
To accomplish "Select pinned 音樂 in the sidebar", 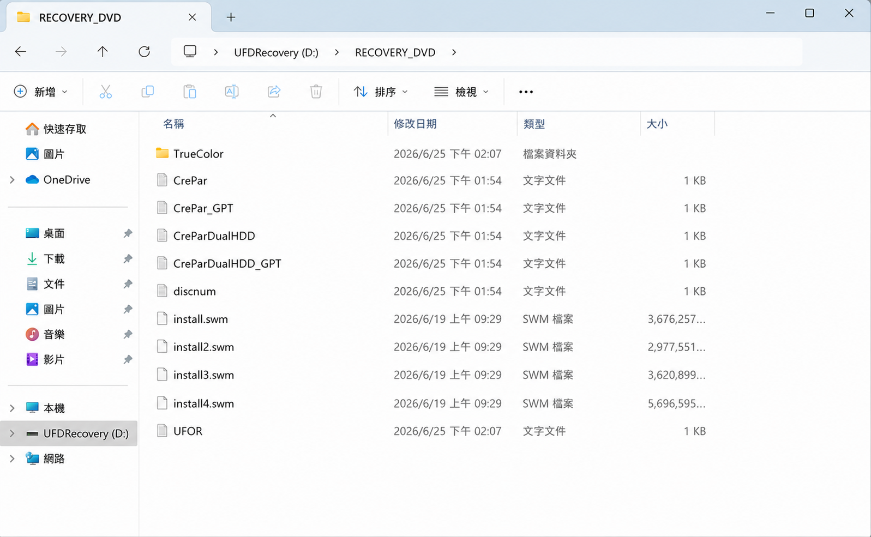I will 45,334.
